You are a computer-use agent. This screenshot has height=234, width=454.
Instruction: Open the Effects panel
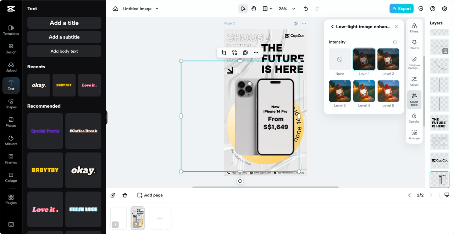414,45
